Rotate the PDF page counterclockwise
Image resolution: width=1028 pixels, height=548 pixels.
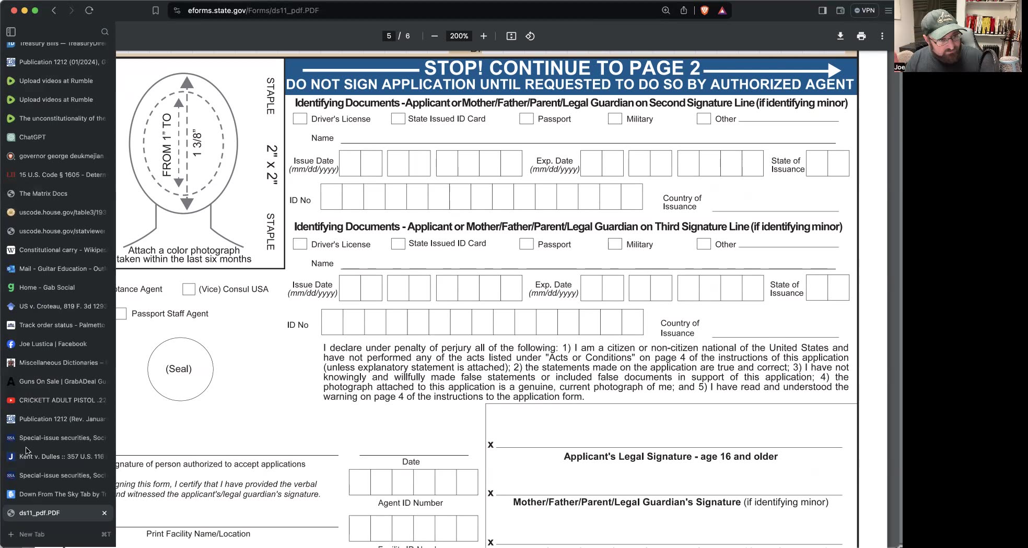pyautogui.click(x=530, y=36)
